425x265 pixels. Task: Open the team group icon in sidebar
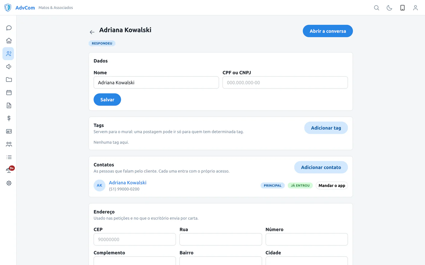[x=9, y=144]
